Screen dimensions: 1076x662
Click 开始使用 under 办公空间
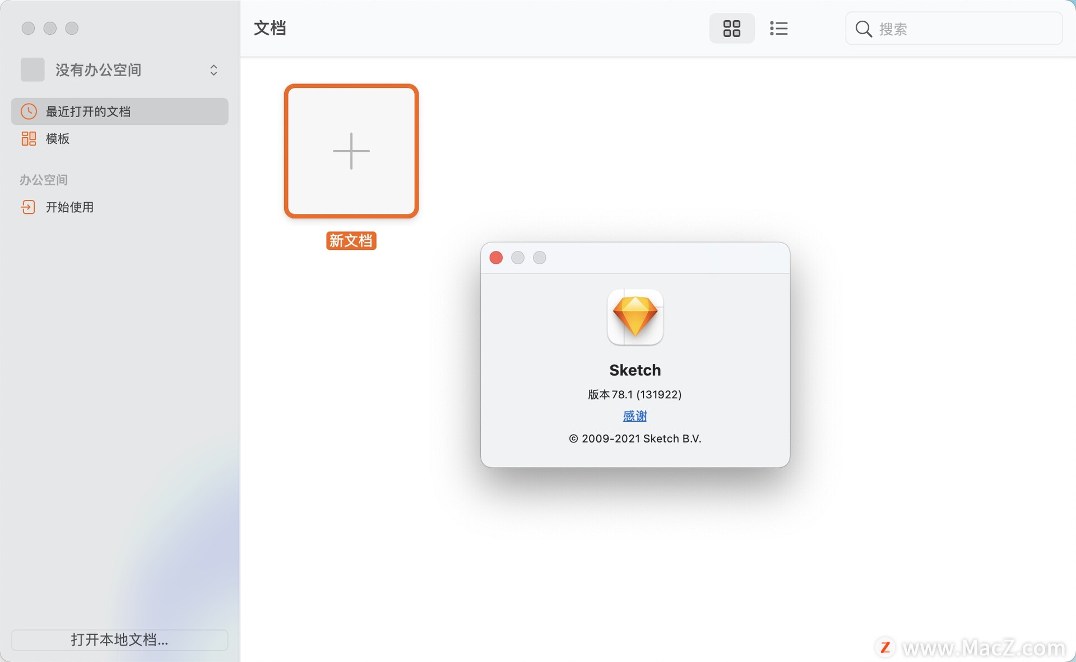point(119,207)
